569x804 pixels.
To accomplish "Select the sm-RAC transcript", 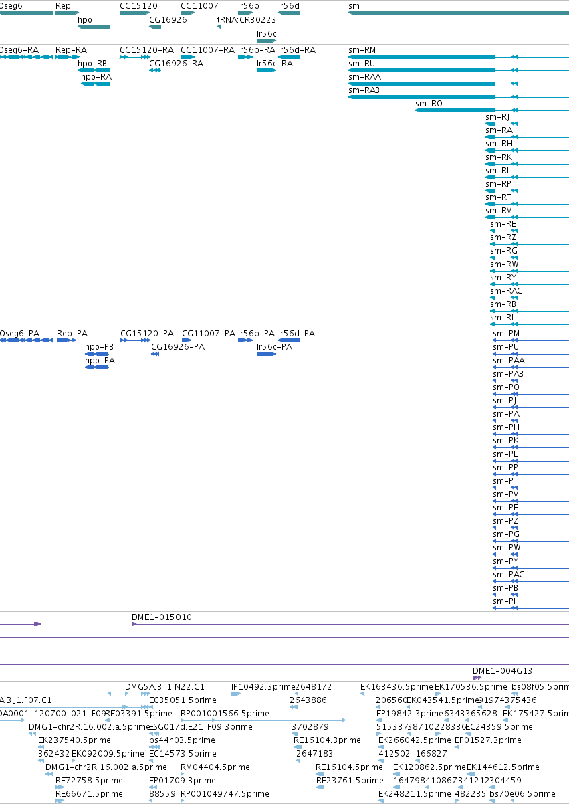I will point(530,298).
